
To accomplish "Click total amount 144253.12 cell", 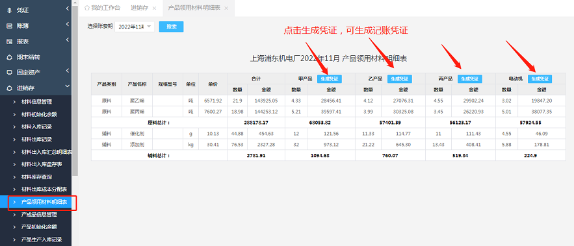I will pos(266,112).
